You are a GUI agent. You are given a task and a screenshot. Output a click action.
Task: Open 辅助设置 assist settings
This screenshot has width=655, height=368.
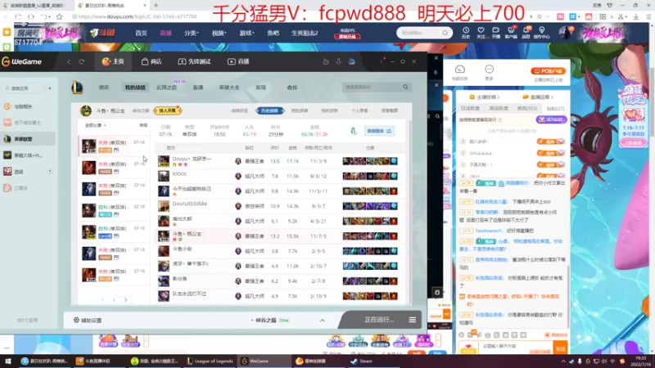(88, 320)
